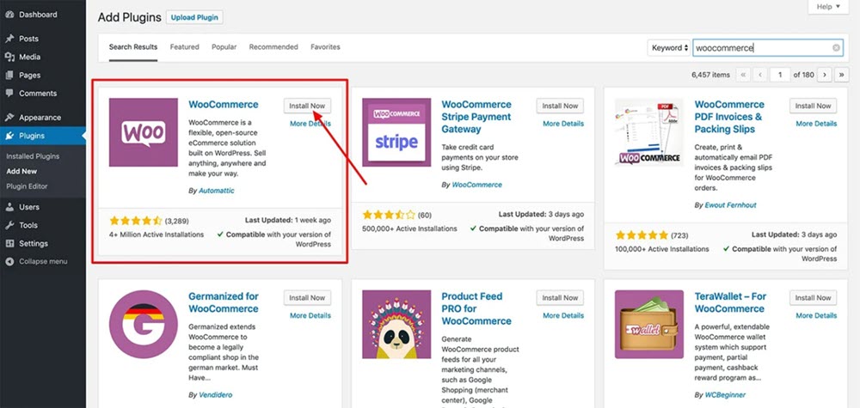Open the Ewout Fernhout author link

click(730, 204)
